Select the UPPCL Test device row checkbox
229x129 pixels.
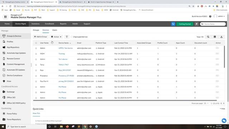pyautogui.click(x=36, y=48)
